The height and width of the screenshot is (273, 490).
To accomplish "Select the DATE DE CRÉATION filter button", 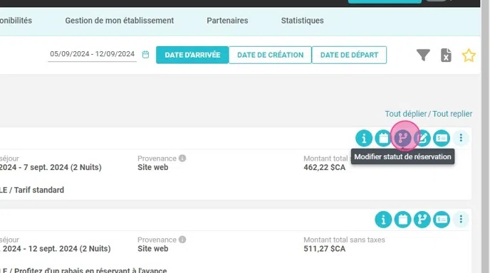I will (x=270, y=55).
